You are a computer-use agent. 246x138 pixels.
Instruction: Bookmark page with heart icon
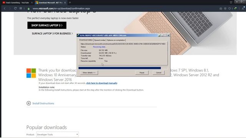coord(229,8)
